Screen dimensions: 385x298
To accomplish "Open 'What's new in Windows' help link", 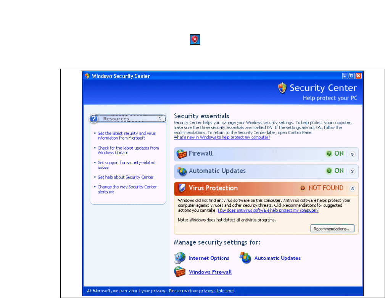I will click(x=222, y=137).
